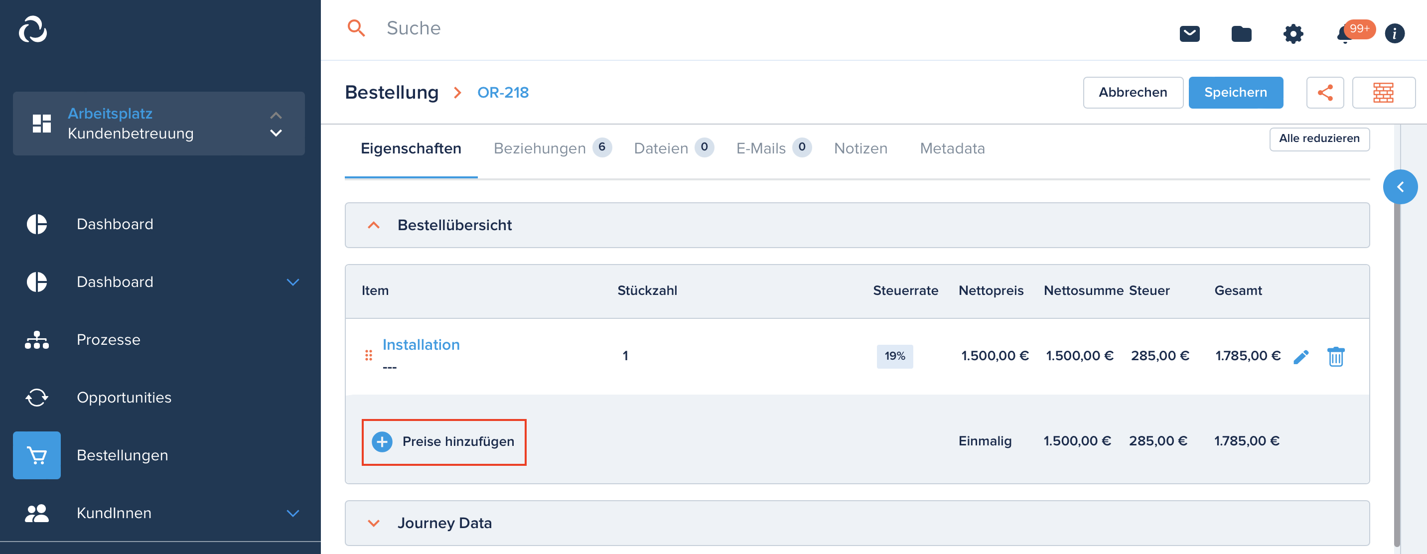The image size is (1427, 554).
Task: Click the first Dashboard pie icon
Action: 37,224
